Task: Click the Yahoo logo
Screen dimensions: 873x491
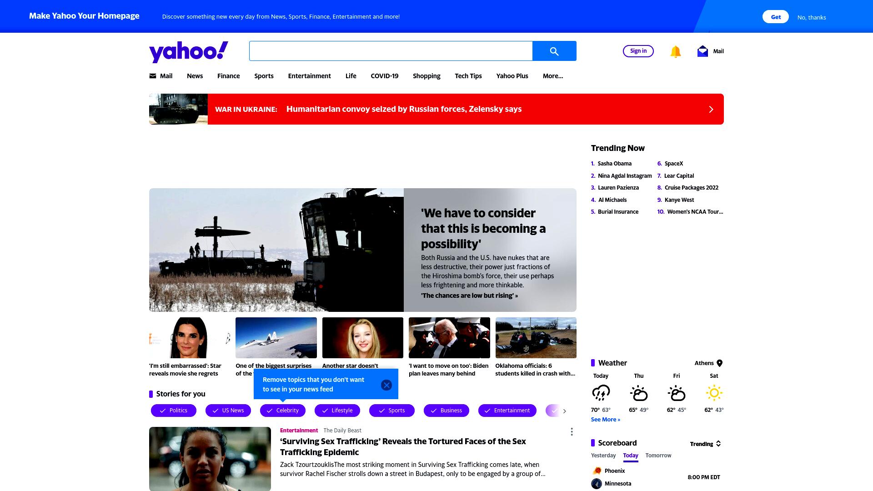Action: coord(189,51)
